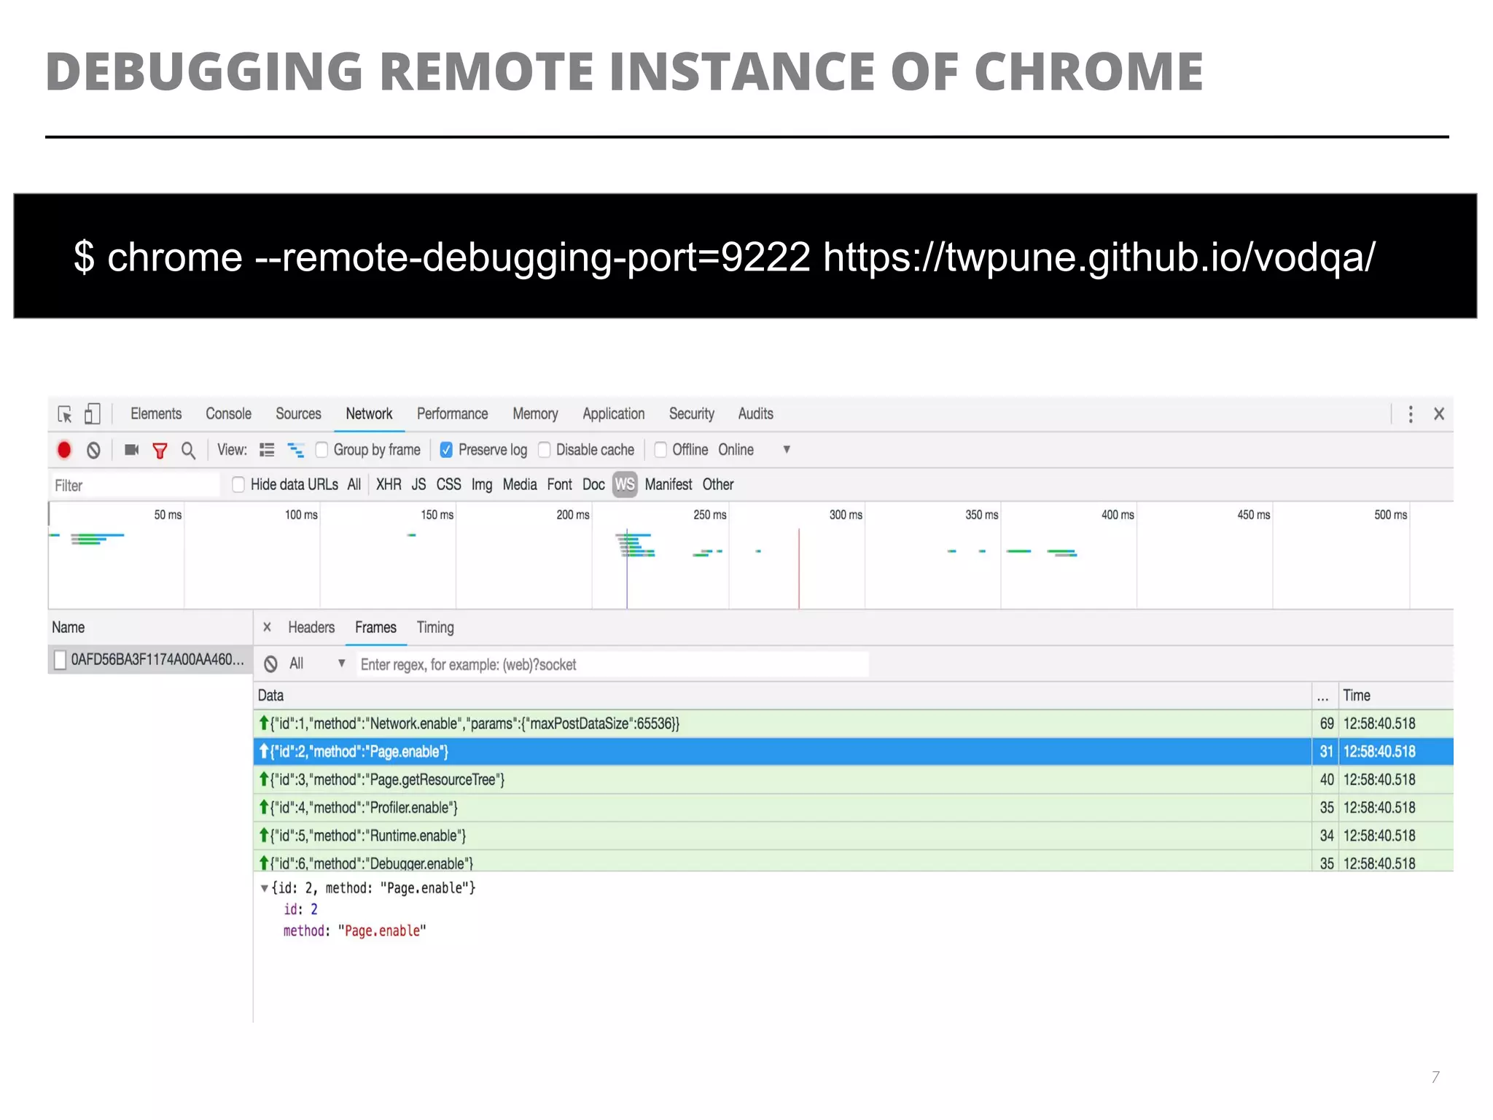Toggle the red filter funnel icon
Viewport: 1493px width, 1120px height.
pos(160,451)
